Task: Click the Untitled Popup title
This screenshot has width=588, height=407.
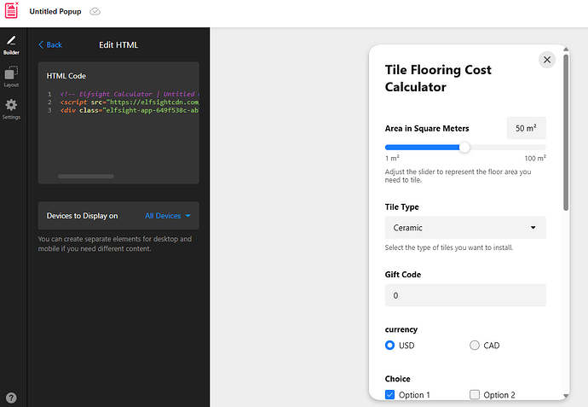Action: (x=55, y=12)
